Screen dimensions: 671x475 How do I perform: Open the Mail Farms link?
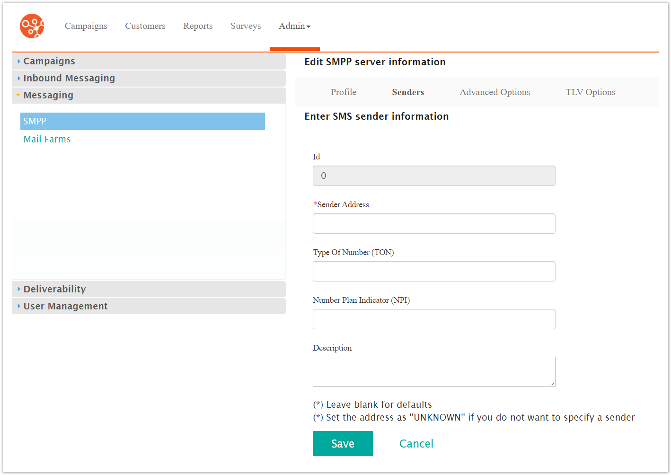(47, 139)
